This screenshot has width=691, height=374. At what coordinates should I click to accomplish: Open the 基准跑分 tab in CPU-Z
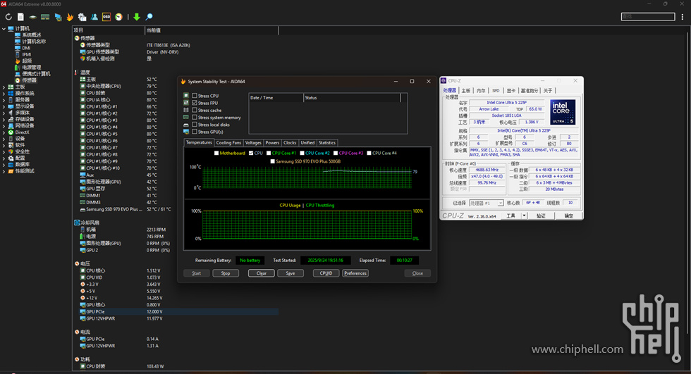click(x=530, y=91)
